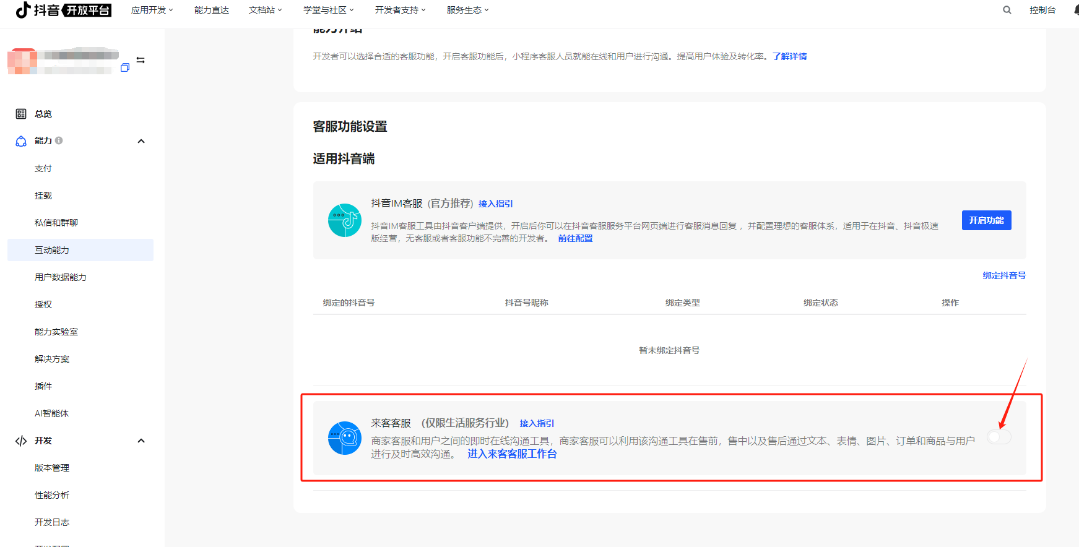Screen dimensions: 1079x547
Task: Collapse the 能力 sidebar section
Action: coord(141,141)
